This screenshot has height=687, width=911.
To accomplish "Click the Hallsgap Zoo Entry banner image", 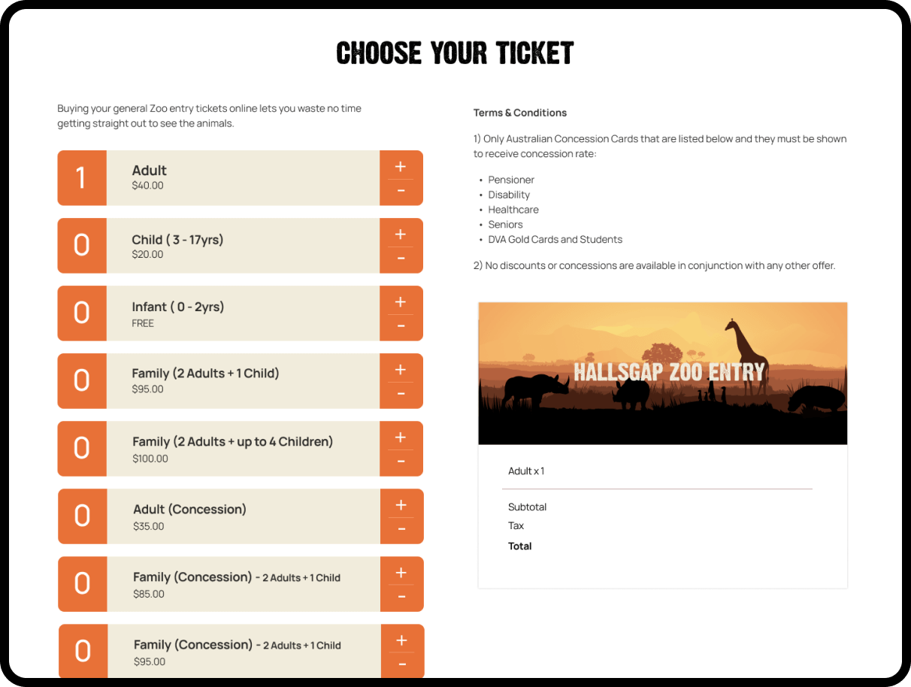I will [x=662, y=373].
